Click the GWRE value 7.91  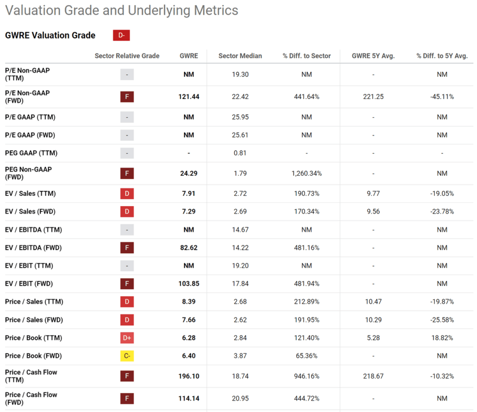coord(188,193)
